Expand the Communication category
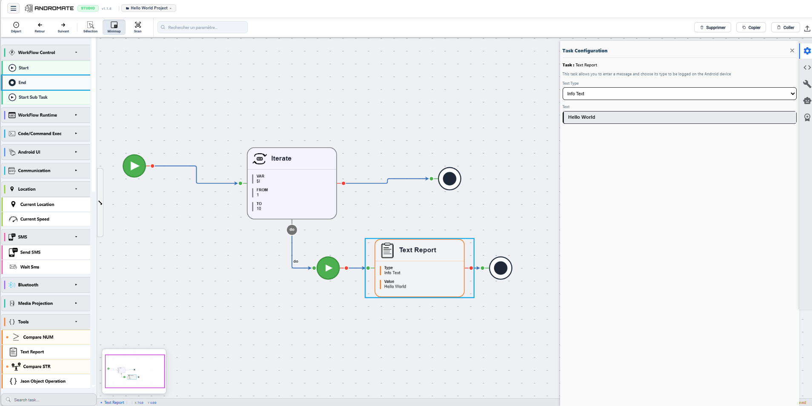 46,171
